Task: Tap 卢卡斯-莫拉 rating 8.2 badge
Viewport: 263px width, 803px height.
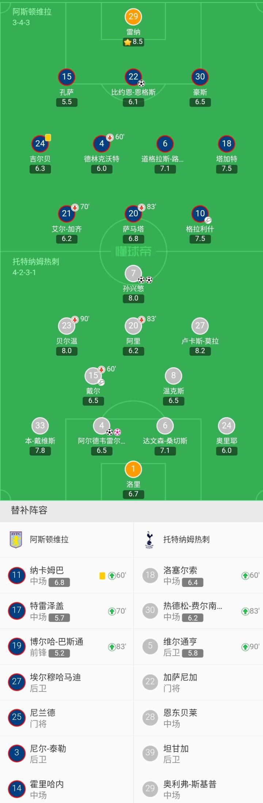Action: (200, 351)
